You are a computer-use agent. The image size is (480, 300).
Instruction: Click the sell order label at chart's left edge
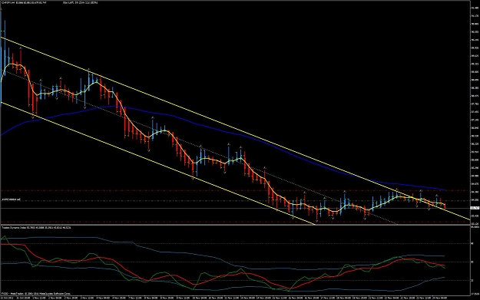pos(11,199)
